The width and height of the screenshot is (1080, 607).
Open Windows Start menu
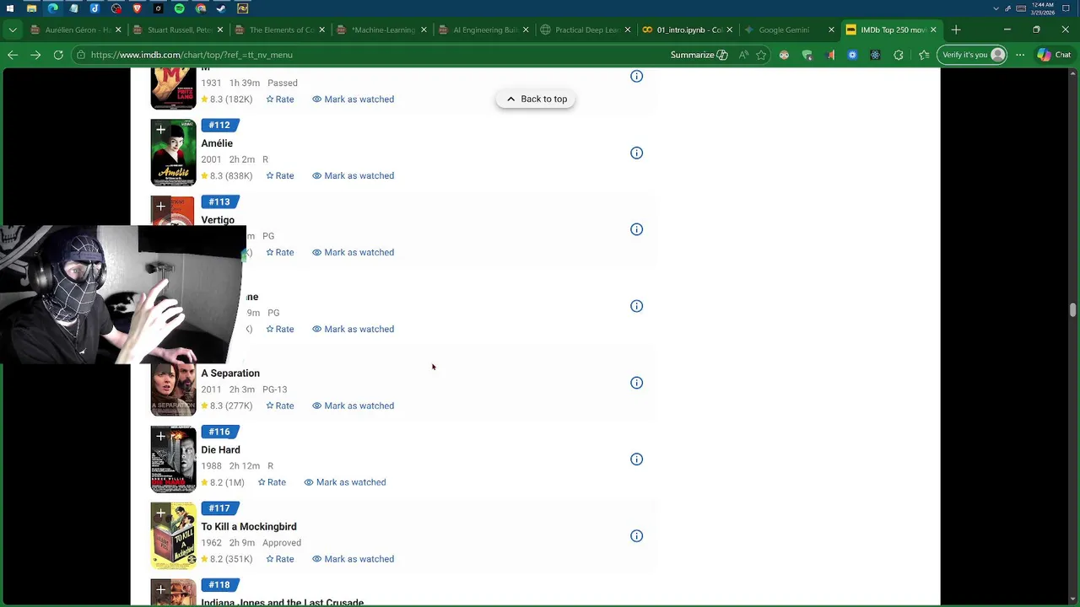10,8
